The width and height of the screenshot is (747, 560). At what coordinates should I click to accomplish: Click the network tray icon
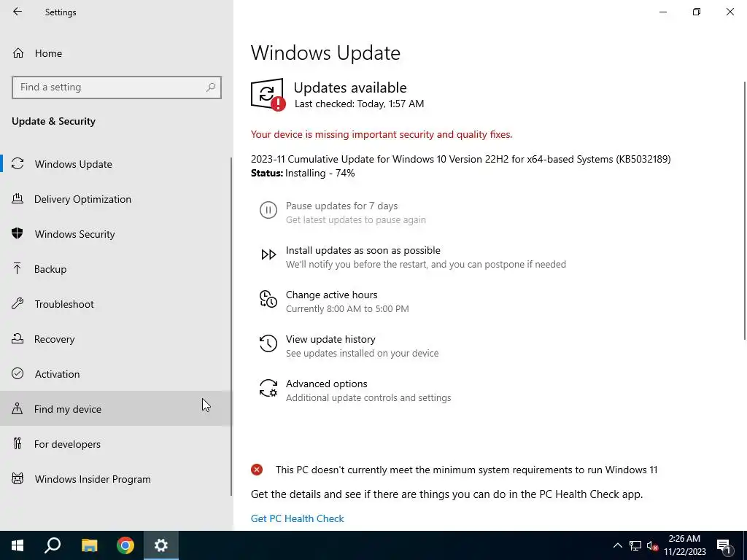click(x=635, y=545)
